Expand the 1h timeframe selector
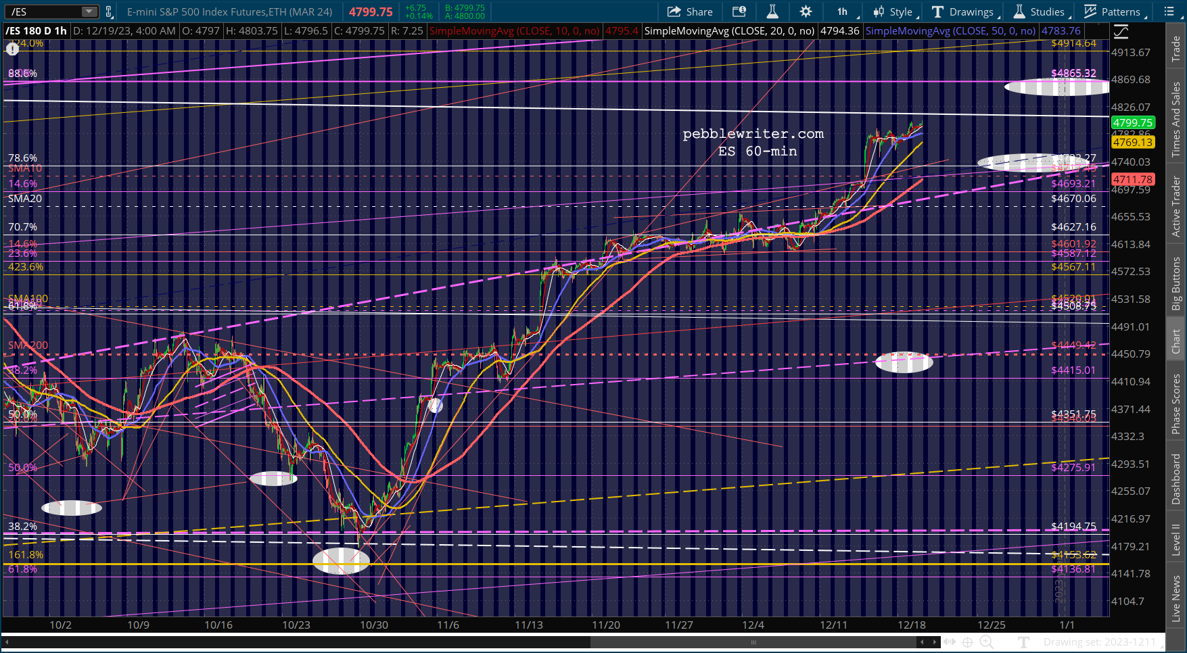This screenshot has width=1187, height=653. [x=846, y=11]
